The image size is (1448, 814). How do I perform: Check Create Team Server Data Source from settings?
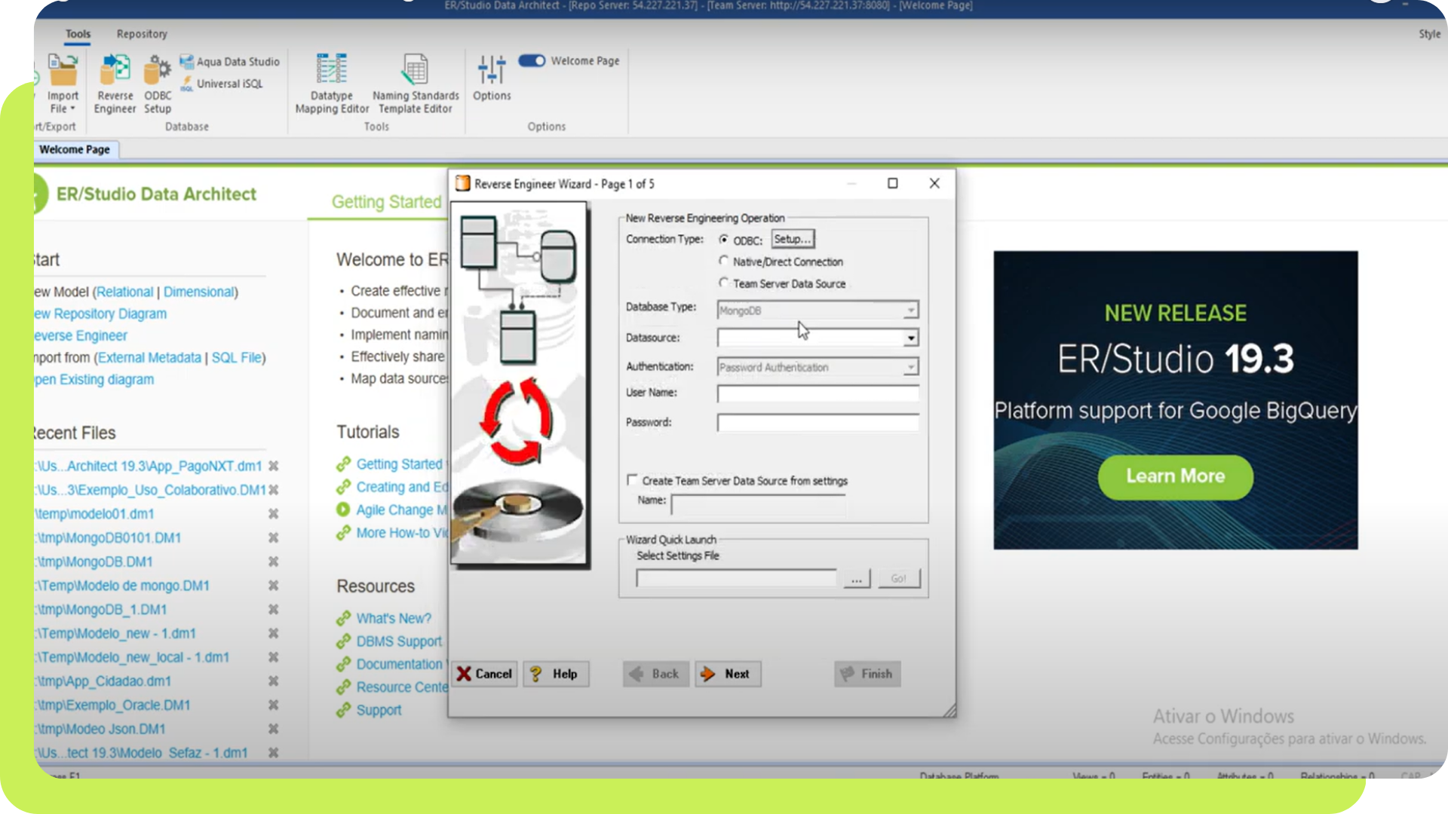click(x=632, y=480)
